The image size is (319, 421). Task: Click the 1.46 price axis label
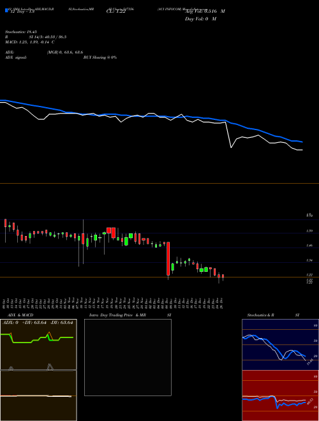coord(309,246)
